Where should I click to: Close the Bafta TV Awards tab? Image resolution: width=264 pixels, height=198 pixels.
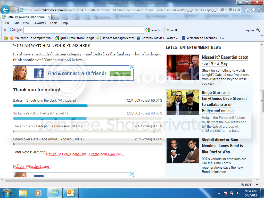49,17
